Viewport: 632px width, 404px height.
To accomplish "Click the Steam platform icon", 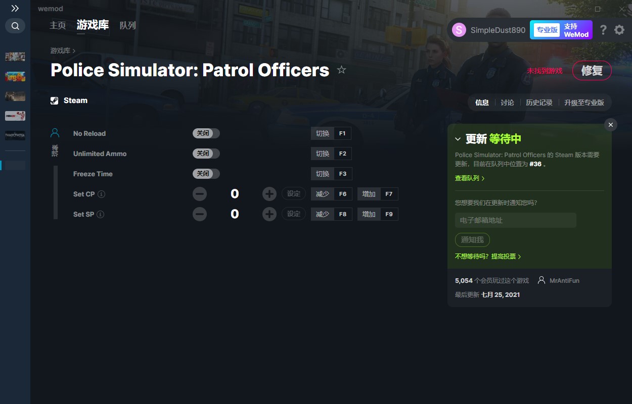I will (x=55, y=100).
